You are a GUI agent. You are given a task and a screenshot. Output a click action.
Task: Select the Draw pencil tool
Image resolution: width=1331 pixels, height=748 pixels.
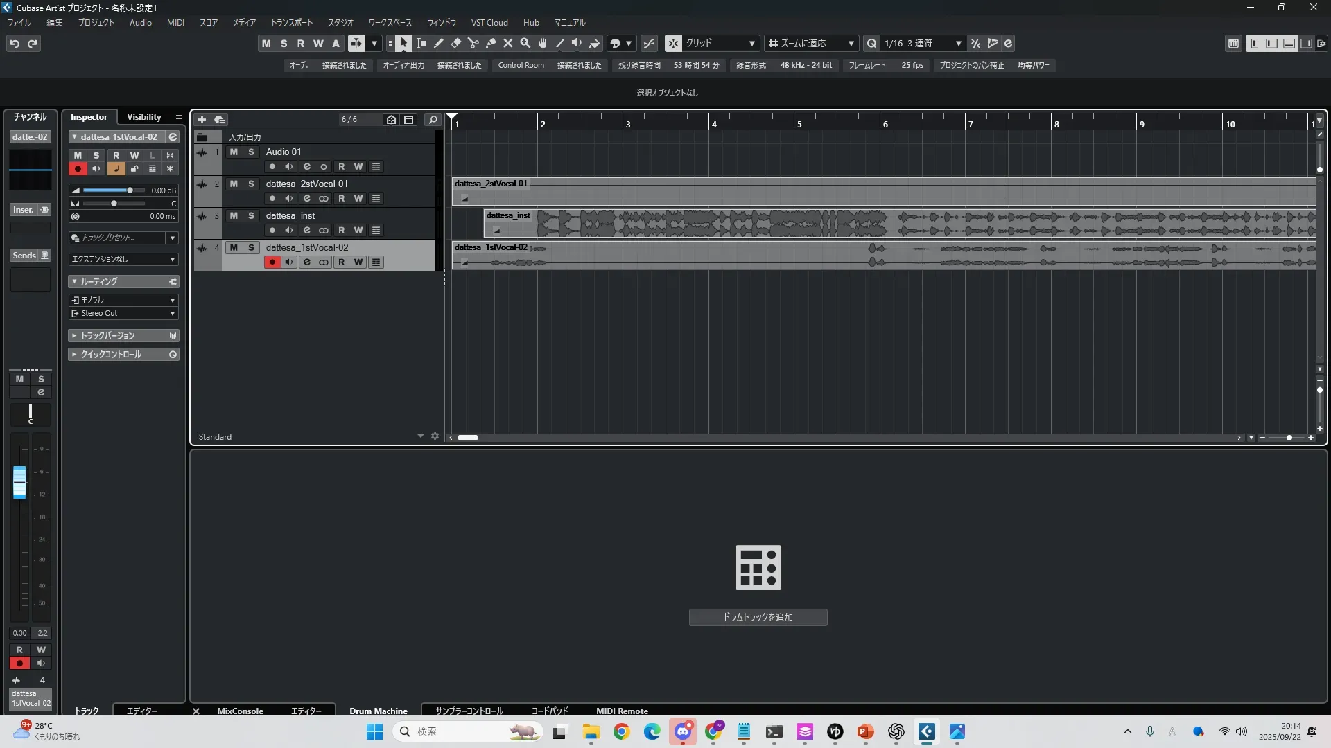tap(439, 44)
